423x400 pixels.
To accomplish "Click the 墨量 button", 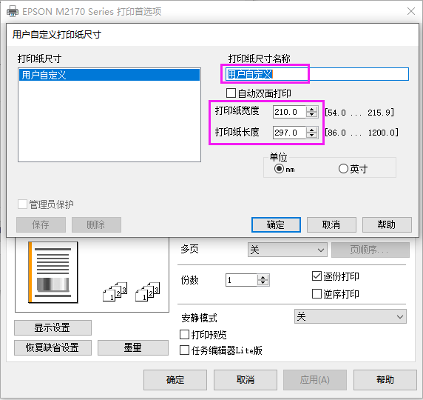I will point(132,347).
